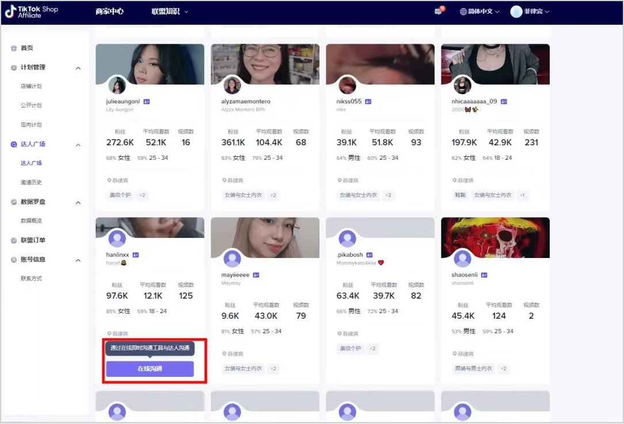This screenshot has width=624, height=424.
Task: Open the notifications message icon
Action: coord(439,11)
